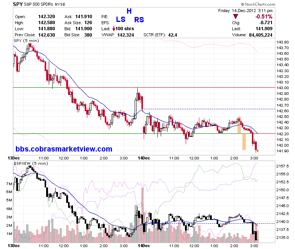Click the tallest pink volume bar at 14Dec open
The image size is (295, 249).
coord(143,215)
